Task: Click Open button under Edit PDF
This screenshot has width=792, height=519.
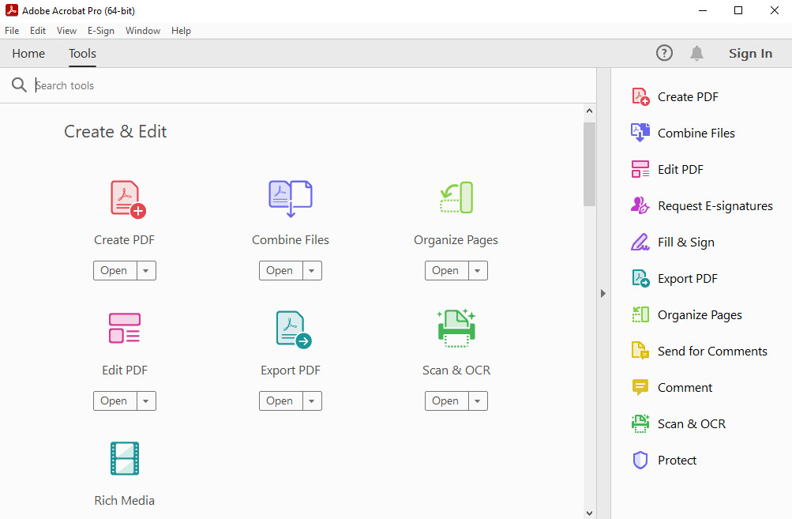Action: point(114,401)
